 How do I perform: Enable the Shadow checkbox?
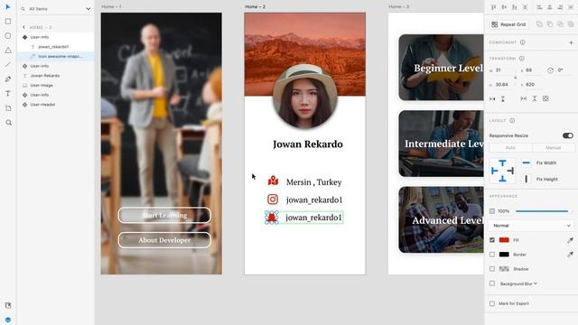click(x=492, y=269)
